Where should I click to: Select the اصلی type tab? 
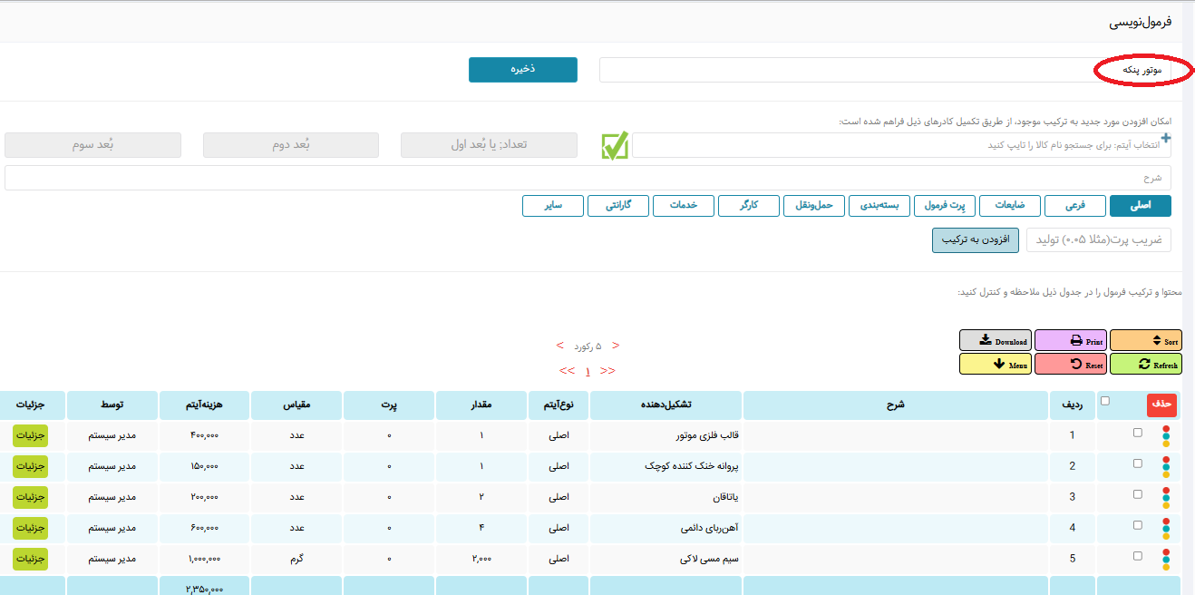[1141, 206]
